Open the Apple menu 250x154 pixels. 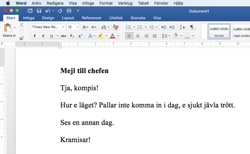click(x=8, y=3)
